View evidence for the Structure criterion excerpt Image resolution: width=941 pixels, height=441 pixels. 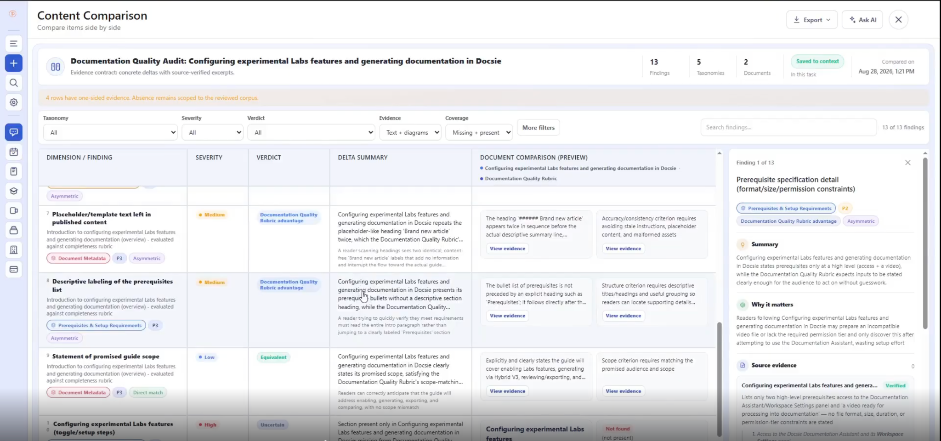(623, 316)
